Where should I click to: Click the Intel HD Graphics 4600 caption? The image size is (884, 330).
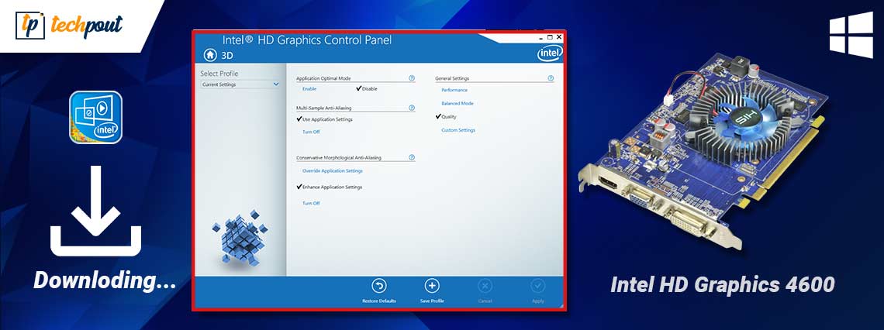click(723, 285)
